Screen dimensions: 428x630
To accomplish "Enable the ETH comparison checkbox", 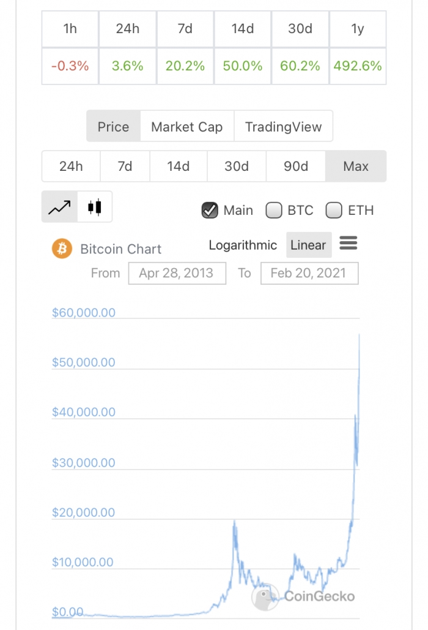I will click(x=334, y=210).
